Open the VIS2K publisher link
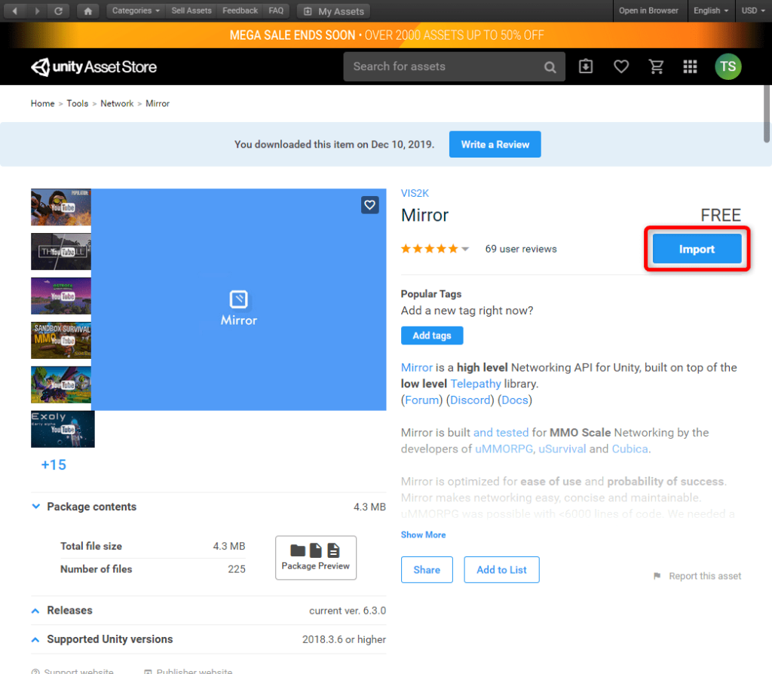Viewport: 772px width, 674px height. click(x=415, y=193)
